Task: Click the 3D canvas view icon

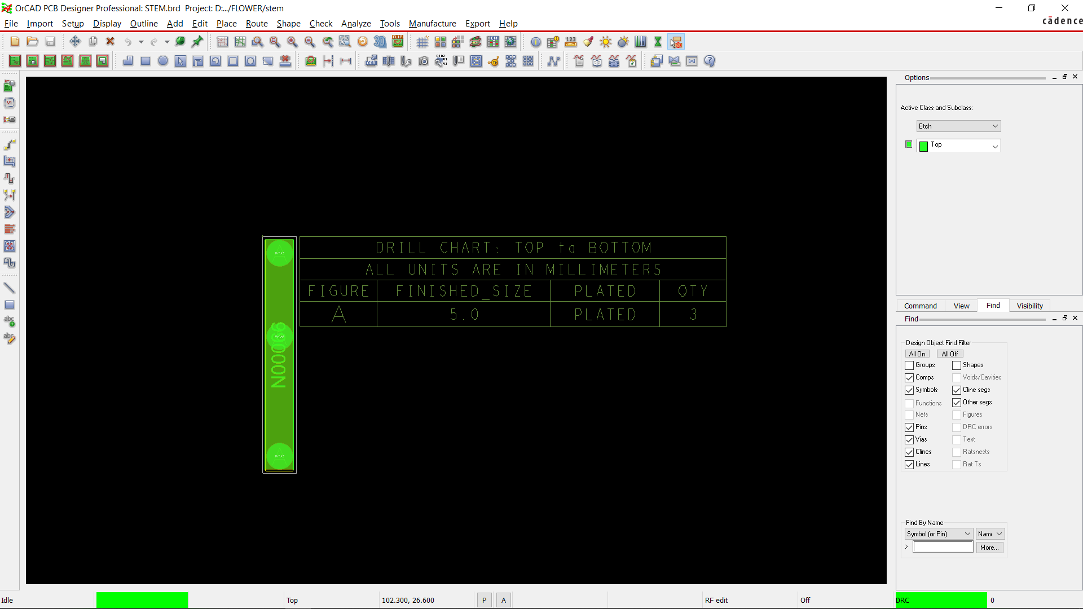Action: (380, 42)
